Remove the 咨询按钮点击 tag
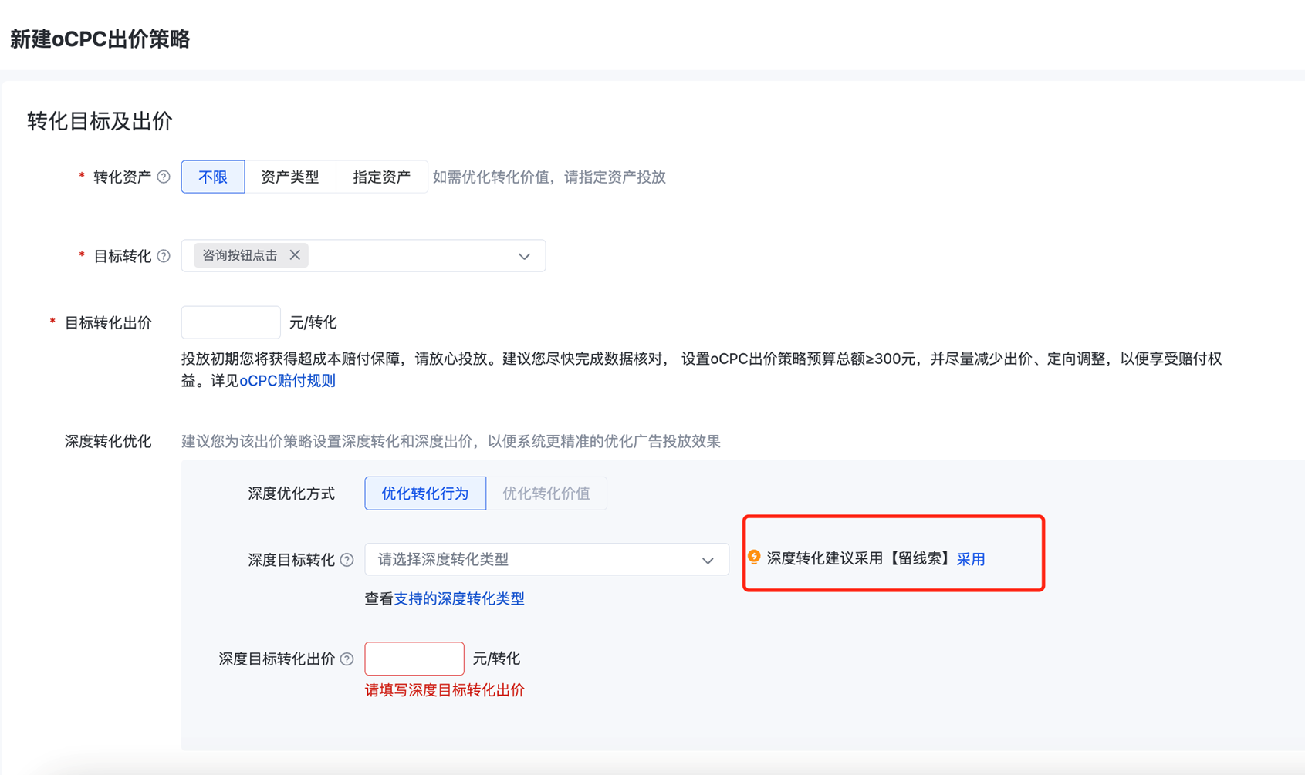1305x775 pixels. tap(295, 255)
